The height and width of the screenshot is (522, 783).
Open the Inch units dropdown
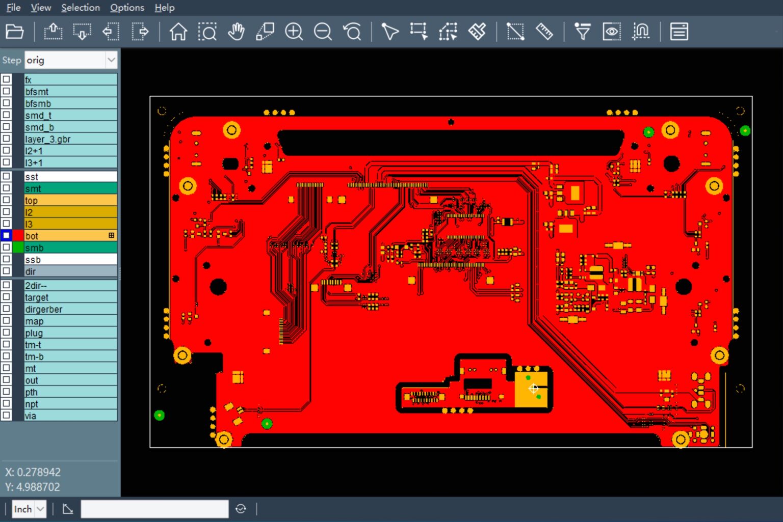[x=28, y=509]
